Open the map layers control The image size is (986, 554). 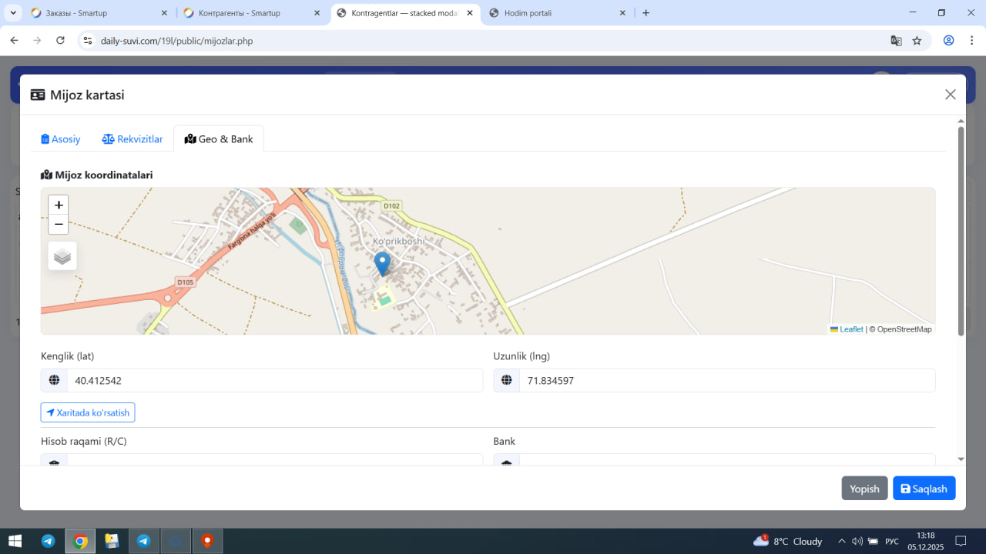[62, 256]
